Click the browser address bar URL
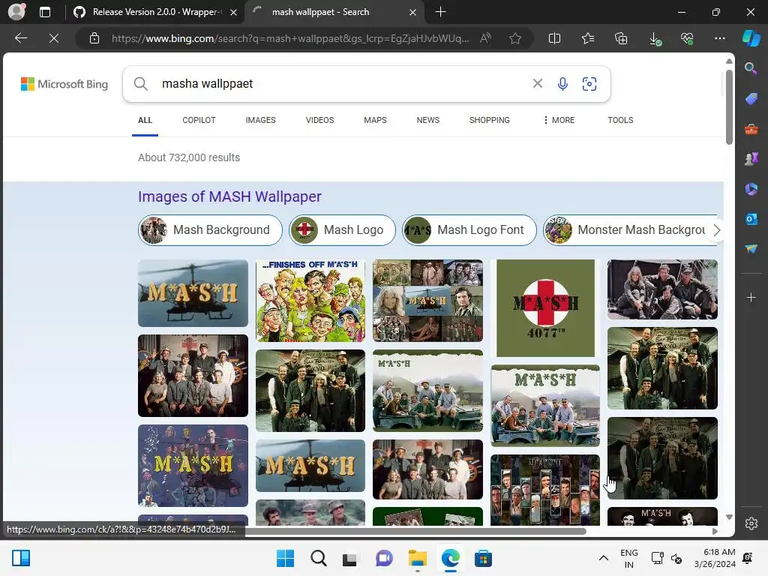Viewport: 768px width, 576px height. [290, 38]
